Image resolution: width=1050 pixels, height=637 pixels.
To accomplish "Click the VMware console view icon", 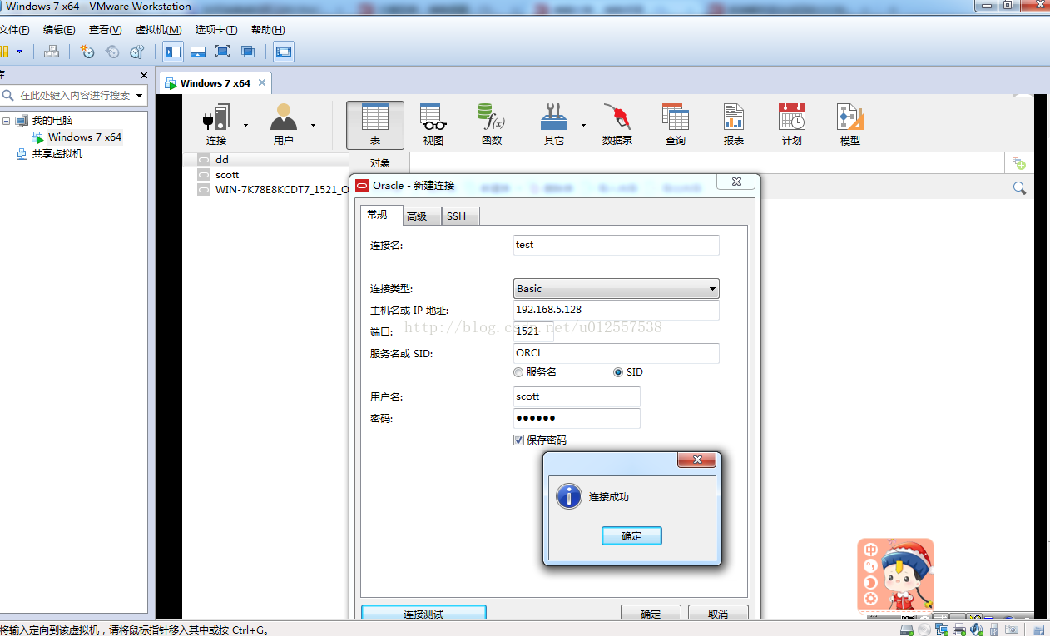I will tap(284, 52).
